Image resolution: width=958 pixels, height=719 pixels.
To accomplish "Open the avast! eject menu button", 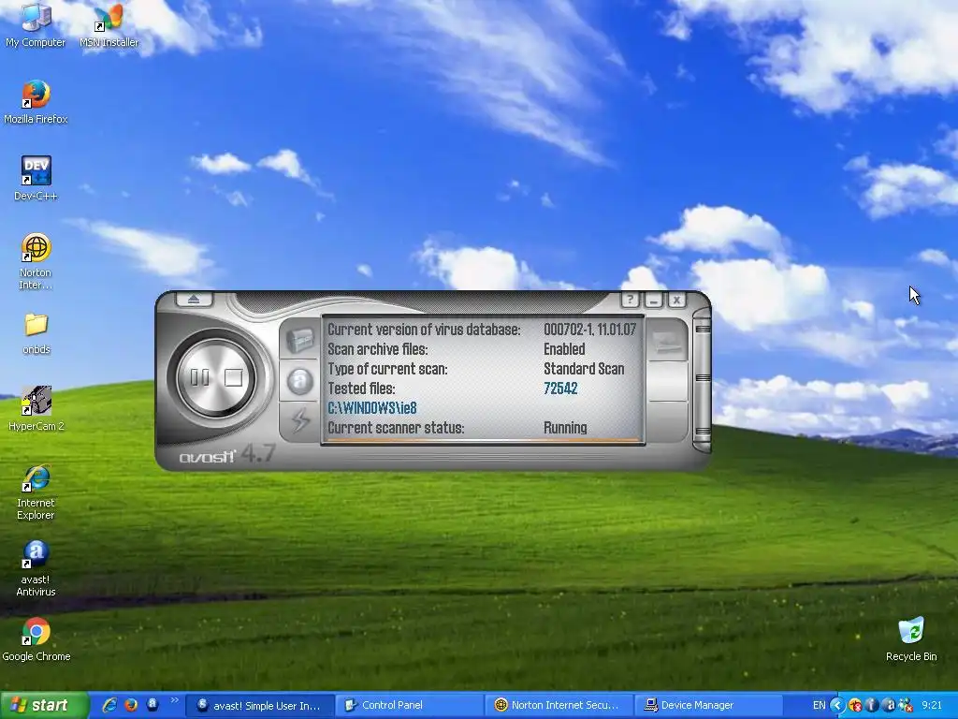I will click(194, 300).
